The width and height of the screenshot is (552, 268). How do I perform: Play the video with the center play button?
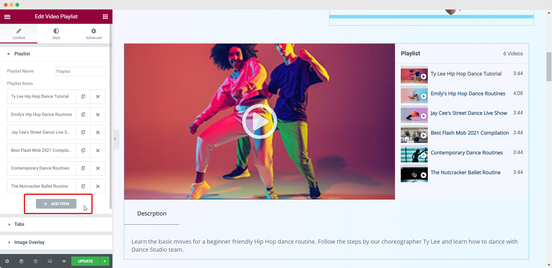point(259,121)
